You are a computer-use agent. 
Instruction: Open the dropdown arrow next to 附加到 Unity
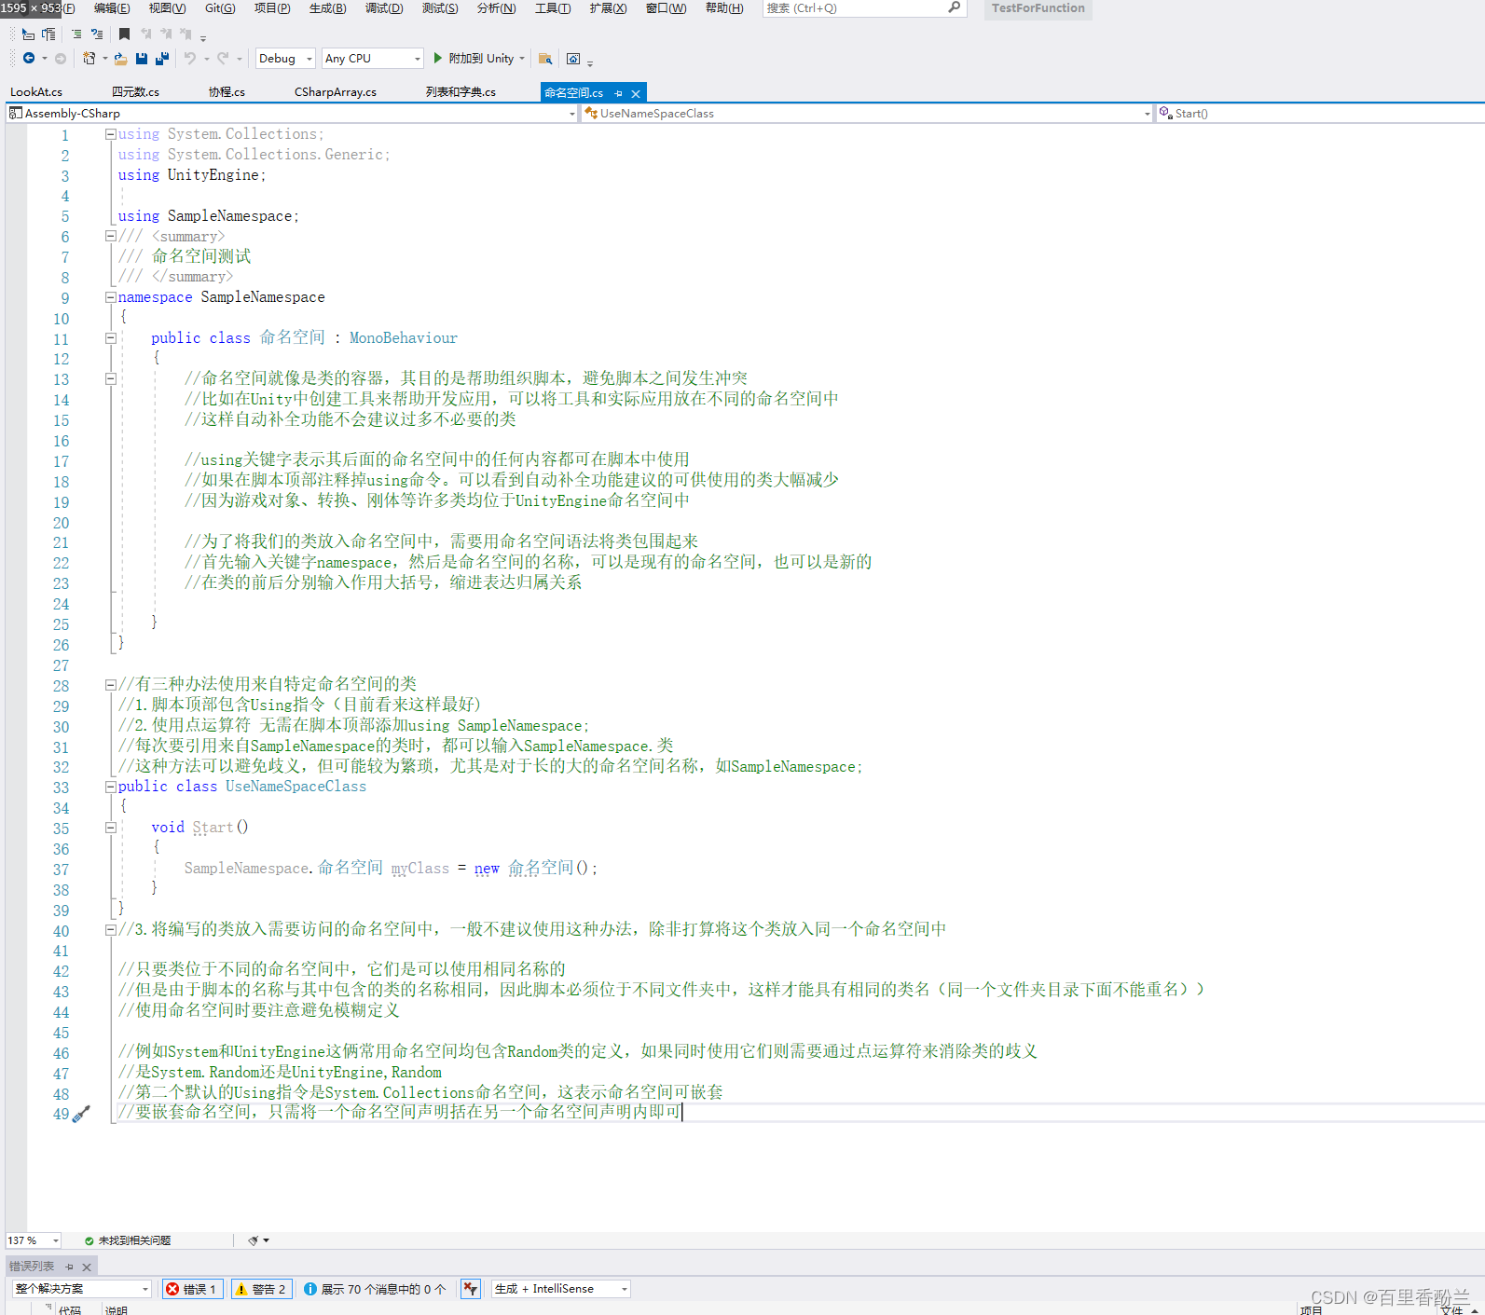pos(522,58)
